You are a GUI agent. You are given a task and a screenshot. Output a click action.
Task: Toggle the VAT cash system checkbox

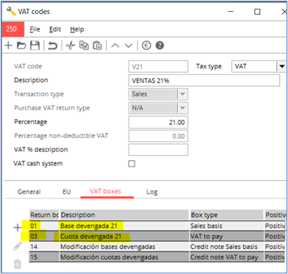(x=132, y=164)
